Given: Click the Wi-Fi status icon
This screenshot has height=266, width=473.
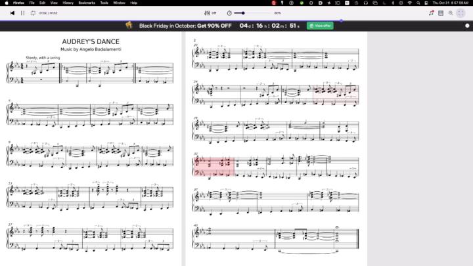Looking at the screenshot, I should (410, 3).
